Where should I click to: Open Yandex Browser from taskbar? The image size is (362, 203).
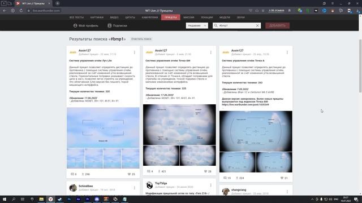pos(50,199)
